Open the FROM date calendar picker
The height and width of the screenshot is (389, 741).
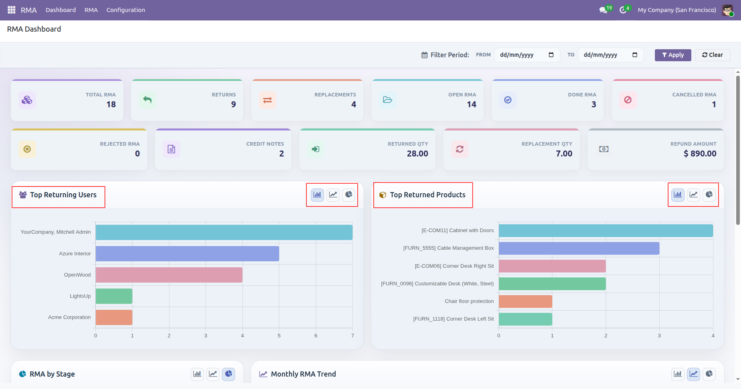[x=551, y=55]
